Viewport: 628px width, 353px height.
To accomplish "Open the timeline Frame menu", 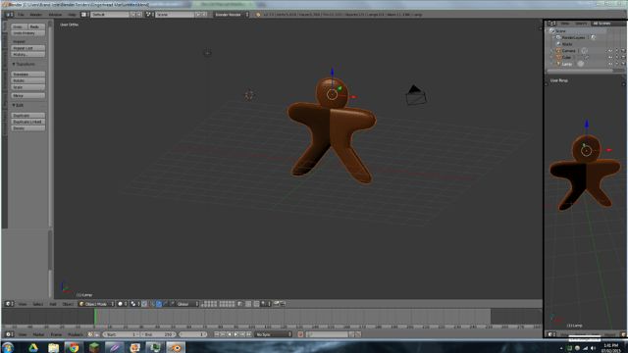I will [56, 334].
